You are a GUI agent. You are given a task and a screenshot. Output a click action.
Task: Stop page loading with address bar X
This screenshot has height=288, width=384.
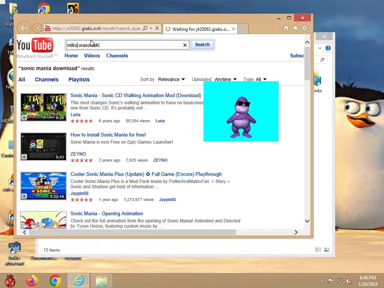(x=157, y=28)
